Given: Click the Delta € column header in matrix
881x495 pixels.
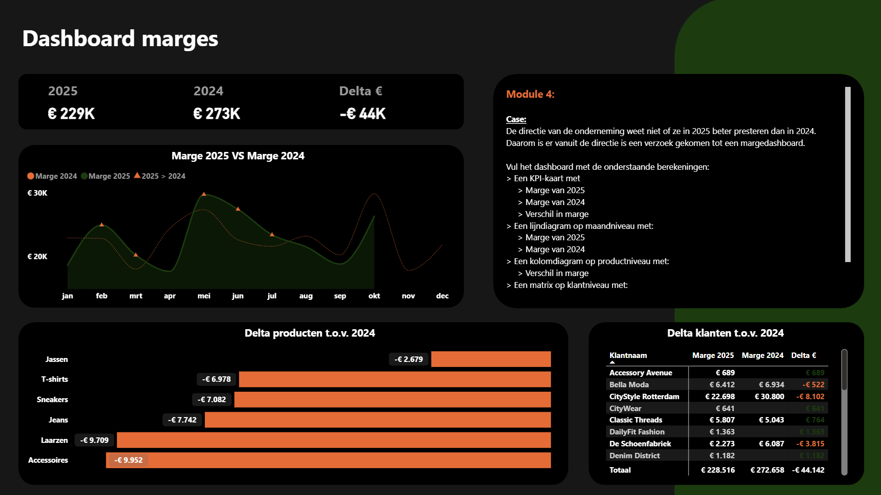Looking at the screenshot, I should tap(803, 355).
